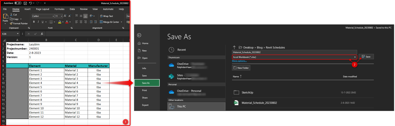Screen dimensions: 395x126
Task: Open the Excel Workbook (*.xlsx) file type dropdown
Action: pyautogui.click(x=294, y=57)
